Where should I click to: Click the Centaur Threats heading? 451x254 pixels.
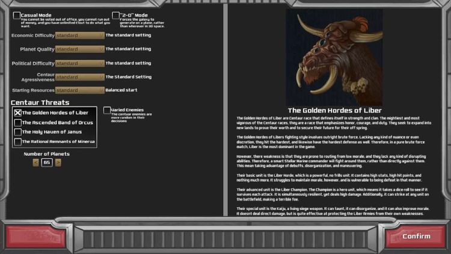pyautogui.click(x=40, y=102)
